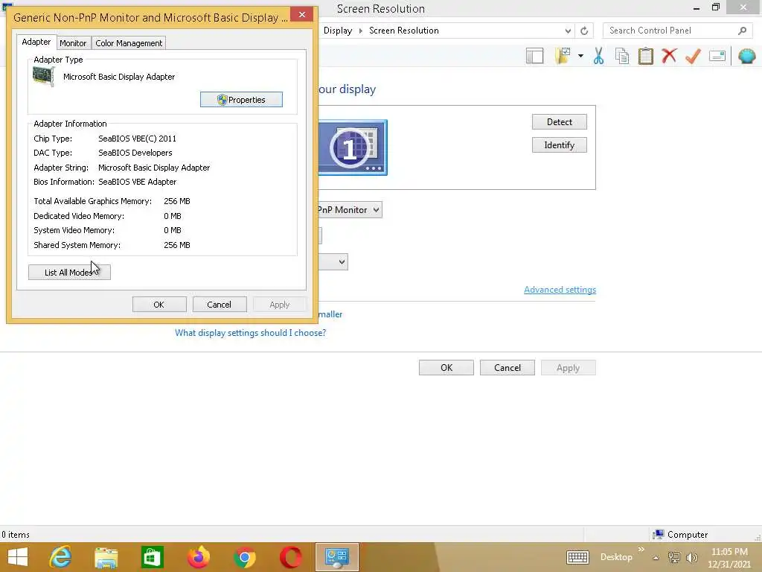Viewport: 762px width, 572px height.
Task: Click the Rename field icon in toolbar
Action: (x=717, y=56)
